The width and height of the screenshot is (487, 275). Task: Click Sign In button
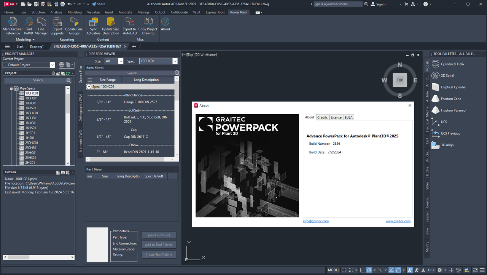coord(379,4)
